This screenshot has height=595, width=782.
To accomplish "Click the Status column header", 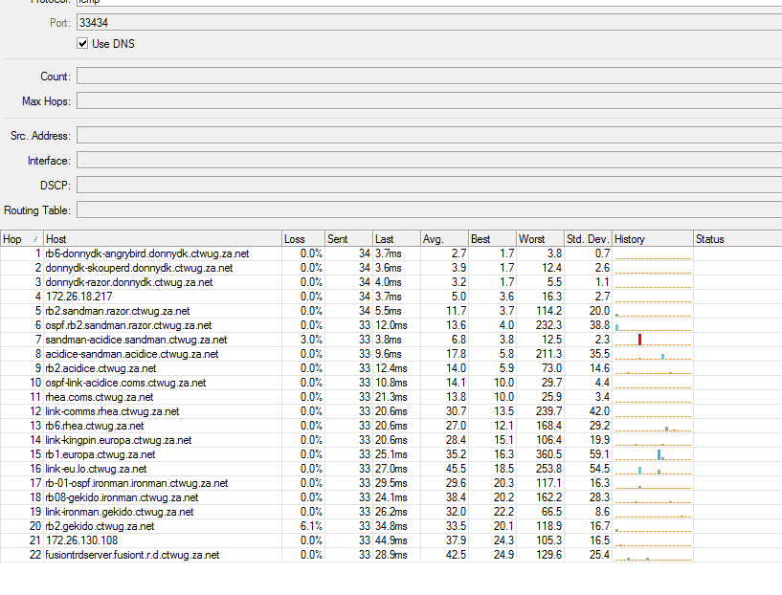I will pyautogui.click(x=738, y=239).
